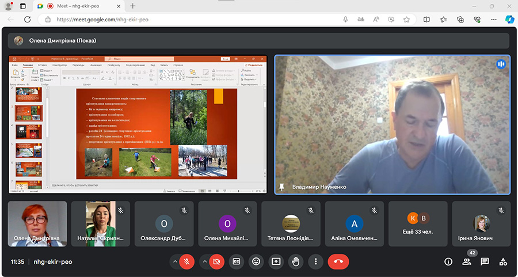Image resolution: width=518 pixels, height=277 pixels.
Task: Open the emoji reactions button
Action: tap(256, 261)
